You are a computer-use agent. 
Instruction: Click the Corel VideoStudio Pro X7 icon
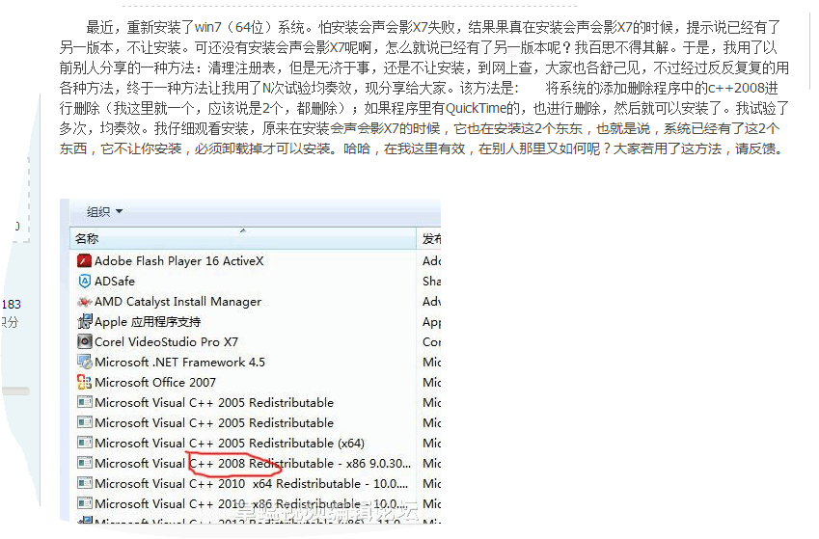[x=84, y=342]
